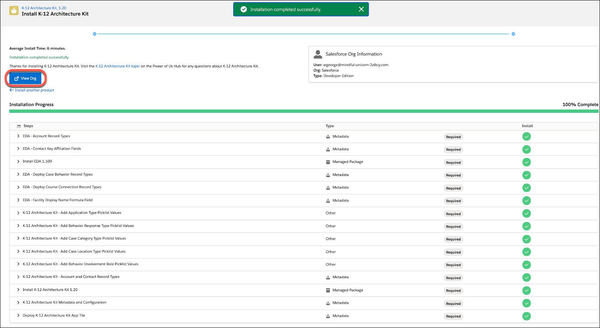
Task: Click green check for Behavior Involvement Role row
Action: (526, 265)
